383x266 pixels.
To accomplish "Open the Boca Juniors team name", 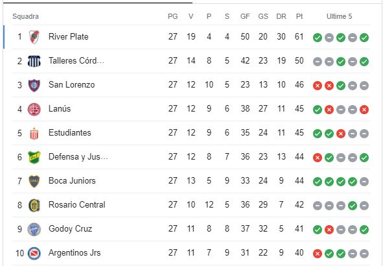I will (72, 180).
